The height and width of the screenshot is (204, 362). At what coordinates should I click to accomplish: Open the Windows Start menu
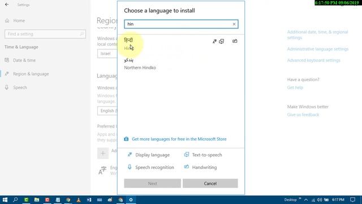tap(5, 200)
